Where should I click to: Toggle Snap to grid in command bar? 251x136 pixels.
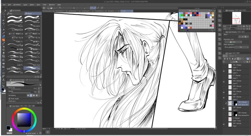click(x=98, y=8)
